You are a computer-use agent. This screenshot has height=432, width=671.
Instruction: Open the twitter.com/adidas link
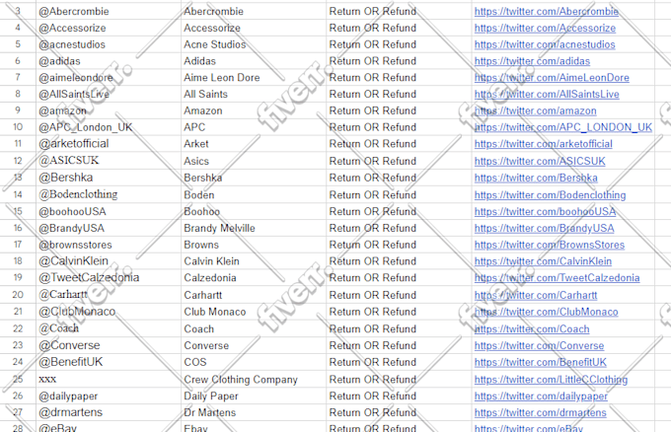point(532,61)
